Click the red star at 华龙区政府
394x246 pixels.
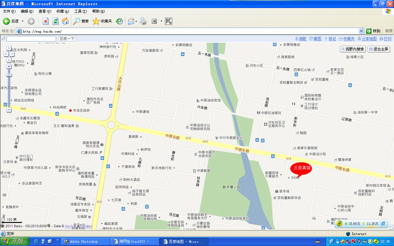(70, 110)
